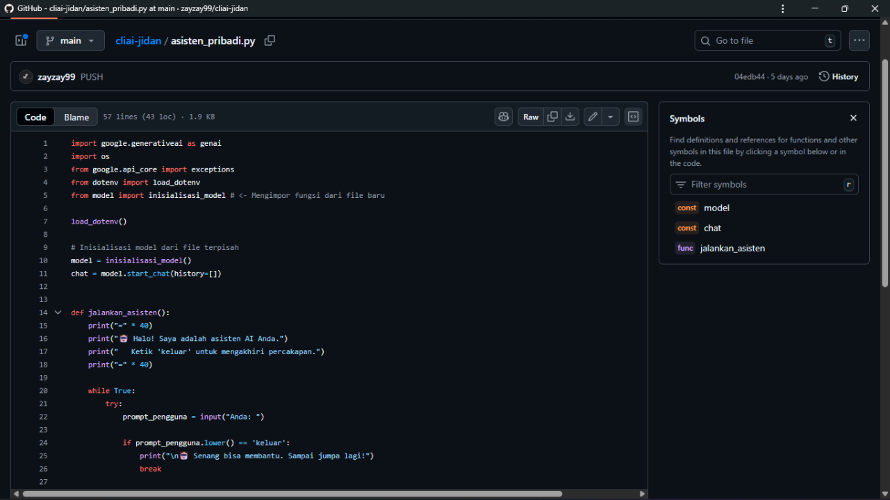Close the Symbols panel
Image resolution: width=890 pixels, height=500 pixels.
(x=853, y=118)
